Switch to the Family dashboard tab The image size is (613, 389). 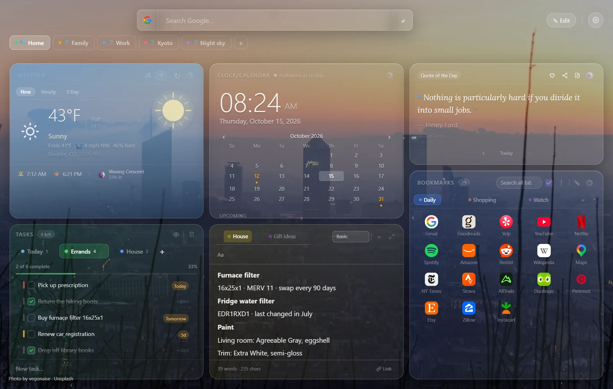coord(73,43)
